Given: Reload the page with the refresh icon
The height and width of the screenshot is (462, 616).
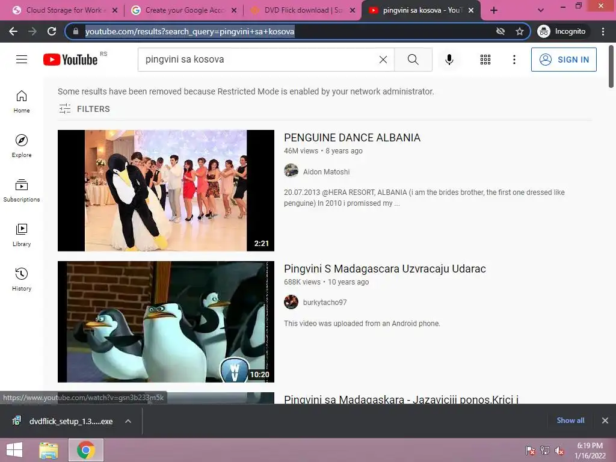Looking at the screenshot, I should tap(52, 31).
